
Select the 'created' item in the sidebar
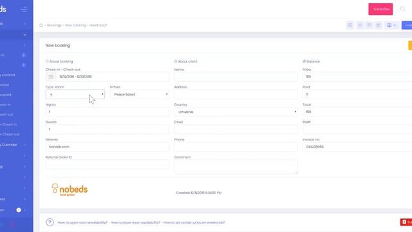point(8,75)
